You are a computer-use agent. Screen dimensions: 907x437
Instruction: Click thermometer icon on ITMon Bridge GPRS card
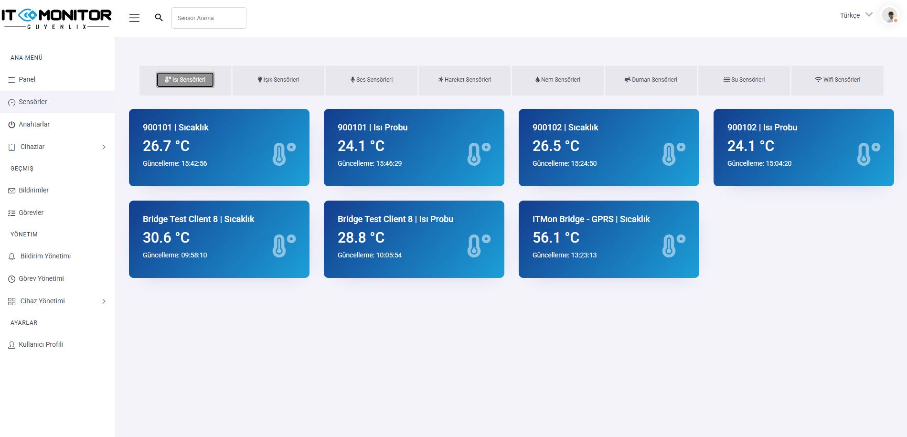[x=673, y=245]
